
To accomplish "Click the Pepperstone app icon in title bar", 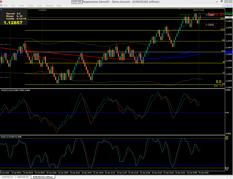I will 1,1.
